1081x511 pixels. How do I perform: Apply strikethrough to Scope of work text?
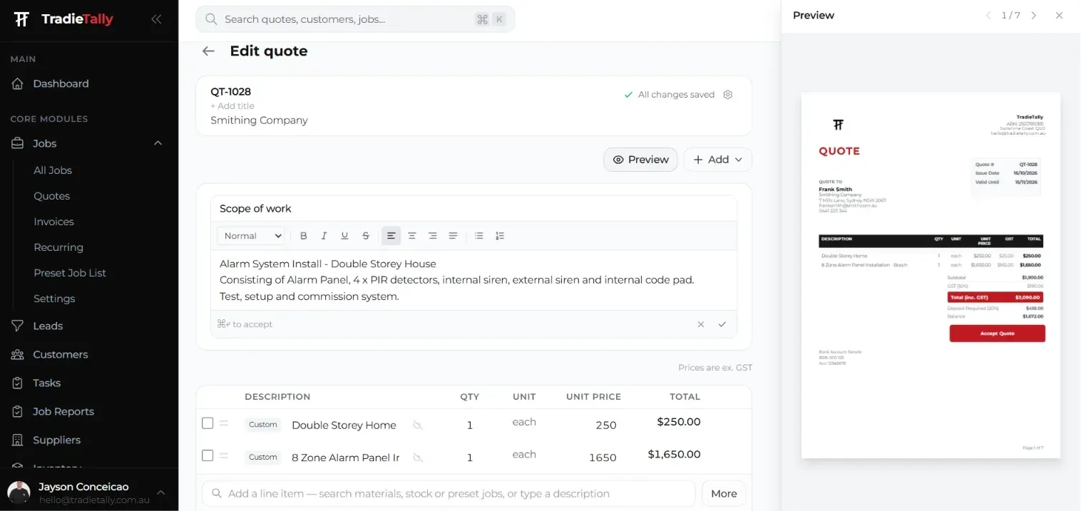coord(366,236)
